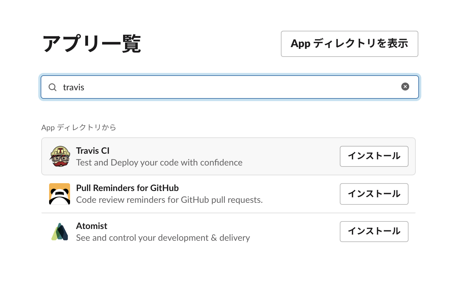Open the App ディレクトリを表示 page
This screenshot has width=474, height=297.
[349, 44]
